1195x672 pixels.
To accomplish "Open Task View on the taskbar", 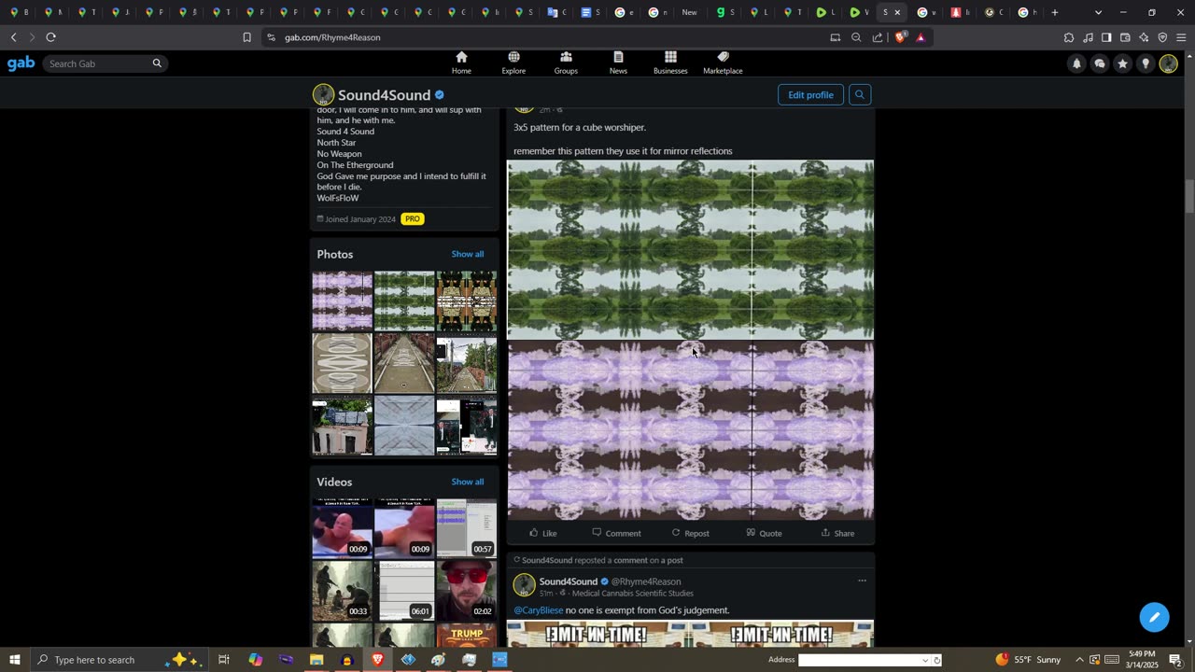I will (224, 660).
